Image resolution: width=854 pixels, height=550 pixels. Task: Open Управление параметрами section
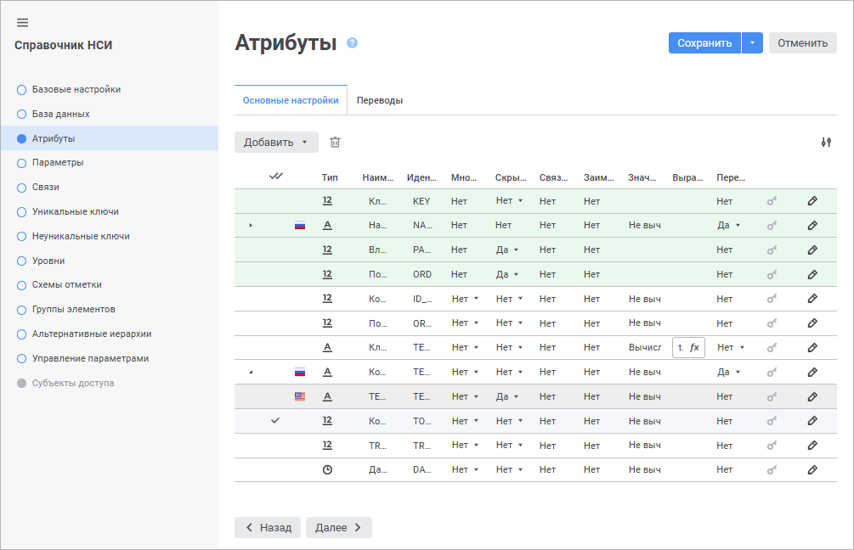(x=82, y=358)
